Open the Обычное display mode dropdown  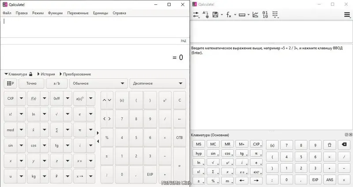[98, 83]
